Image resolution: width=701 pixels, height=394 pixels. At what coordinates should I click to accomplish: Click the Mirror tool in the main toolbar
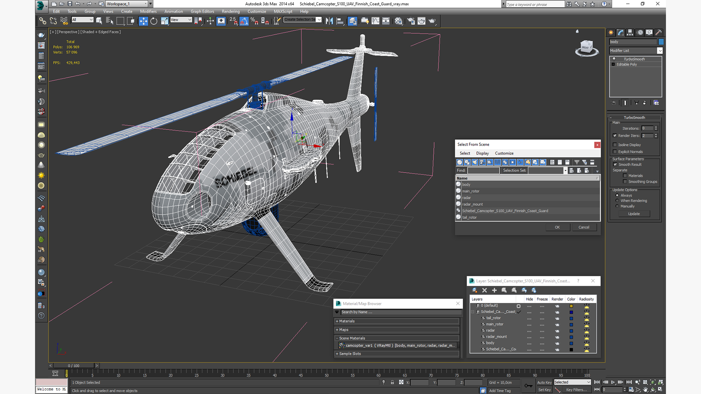click(329, 21)
